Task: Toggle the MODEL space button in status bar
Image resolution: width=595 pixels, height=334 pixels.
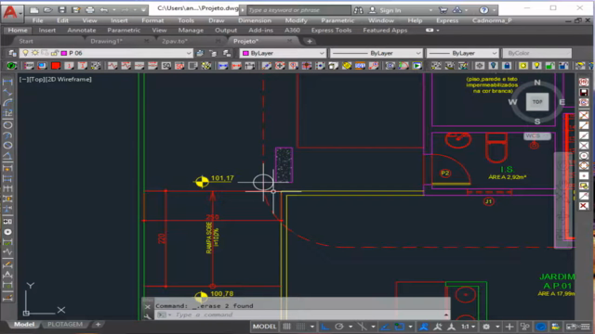Action: pyautogui.click(x=264, y=327)
